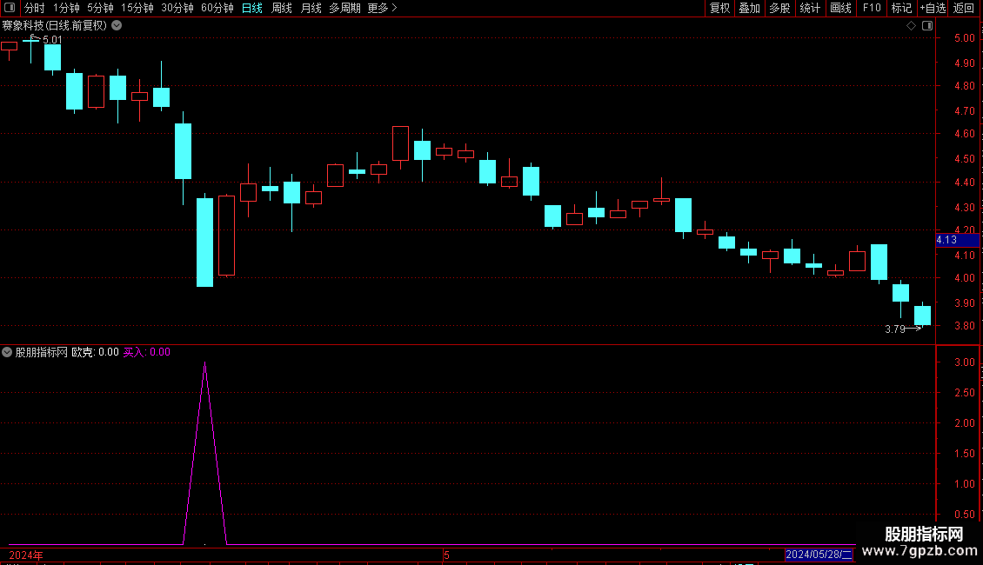Select the 1分钟 period tab
Screen dimensions: 983x565
point(66,8)
